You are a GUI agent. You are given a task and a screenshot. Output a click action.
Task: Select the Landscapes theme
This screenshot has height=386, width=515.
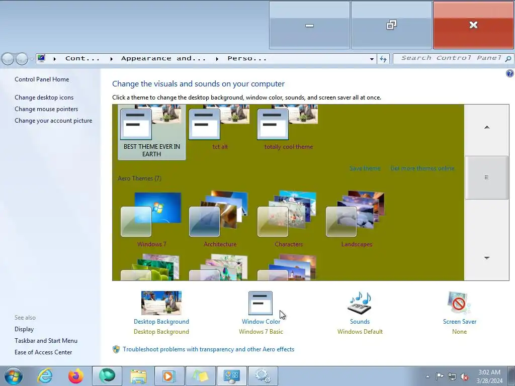pos(357,219)
